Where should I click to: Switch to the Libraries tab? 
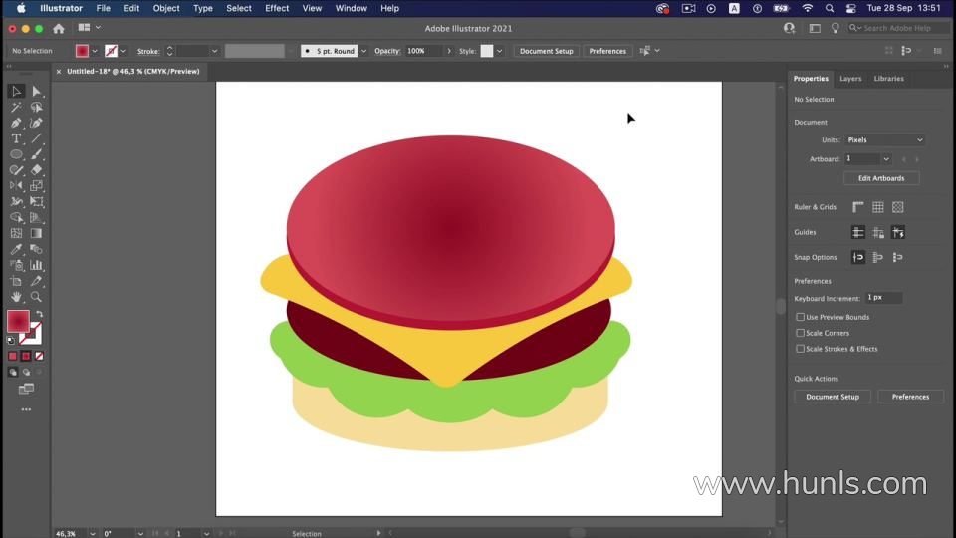click(x=889, y=79)
